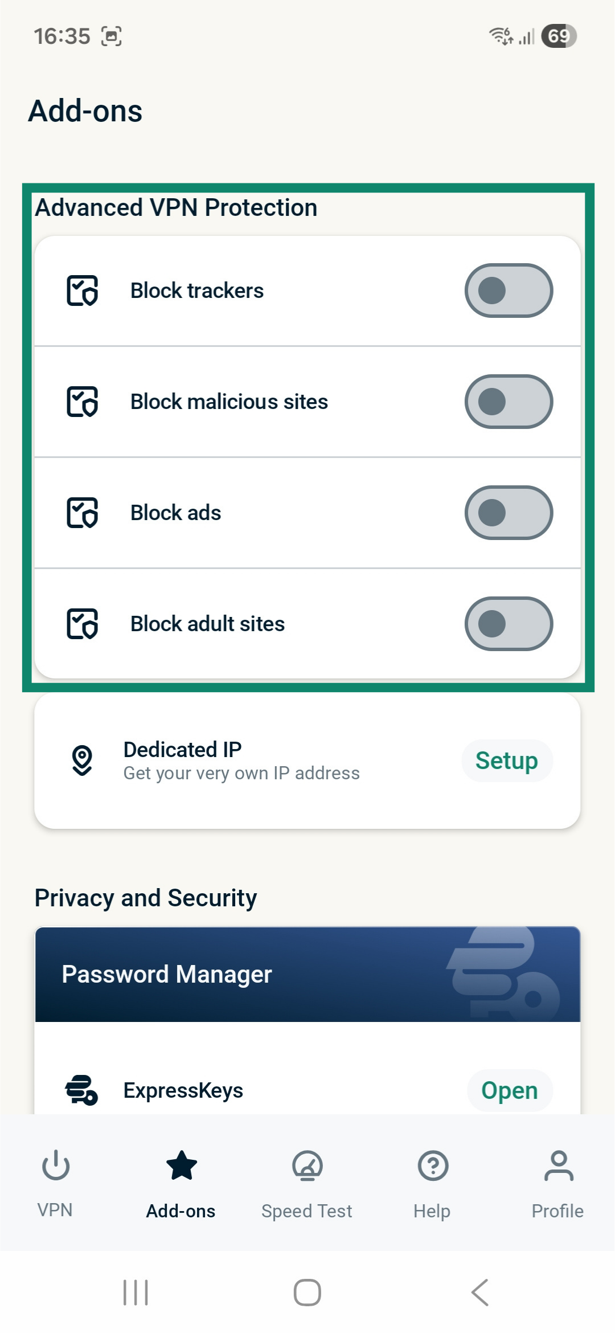Enable the Block trackers toggle
Screen dimensions: 615x1333
coord(509,291)
